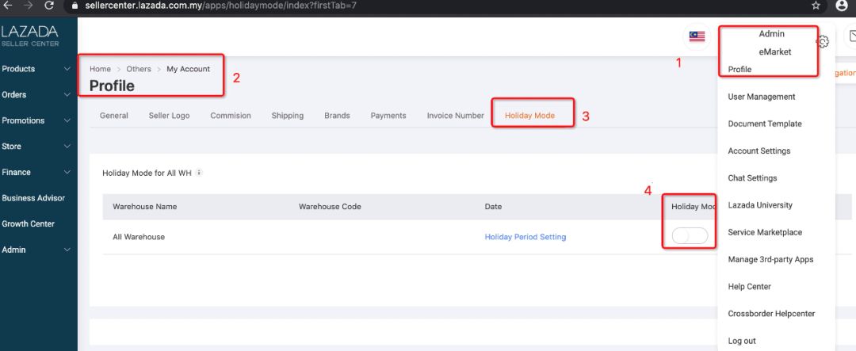Choose Log out from account menu
The width and height of the screenshot is (856, 351).
[742, 341]
